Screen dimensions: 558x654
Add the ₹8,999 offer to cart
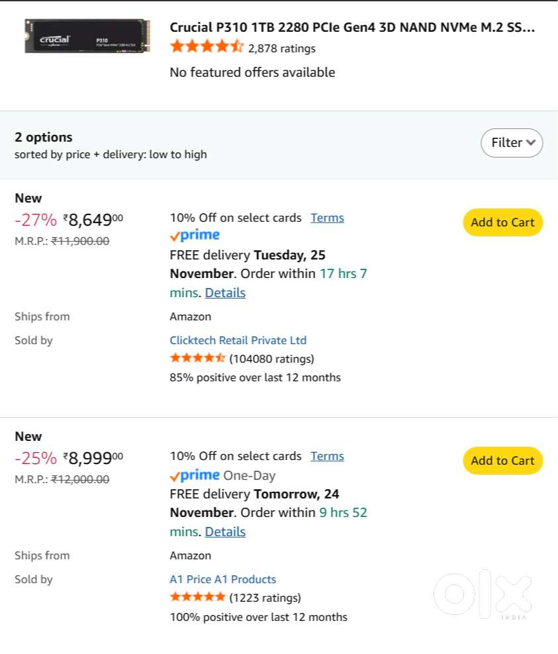point(502,461)
